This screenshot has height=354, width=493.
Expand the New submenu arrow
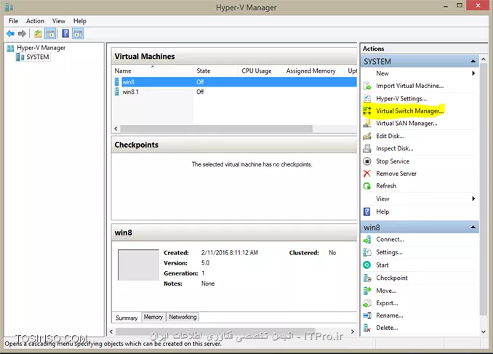click(x=473, y=73)
